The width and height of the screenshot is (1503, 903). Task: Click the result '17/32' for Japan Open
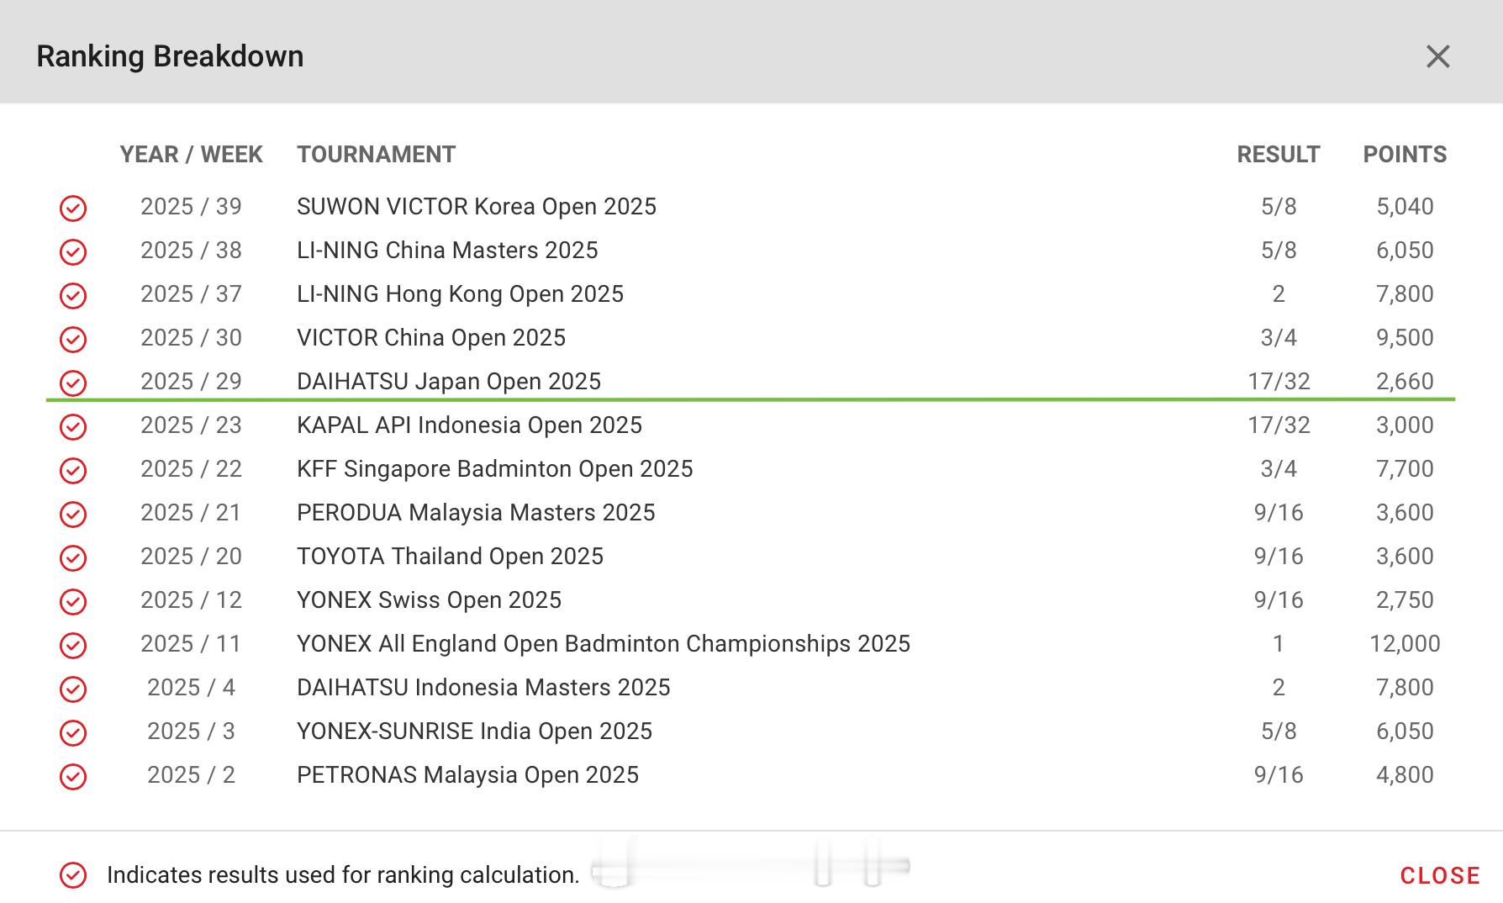click(1279, 382)
